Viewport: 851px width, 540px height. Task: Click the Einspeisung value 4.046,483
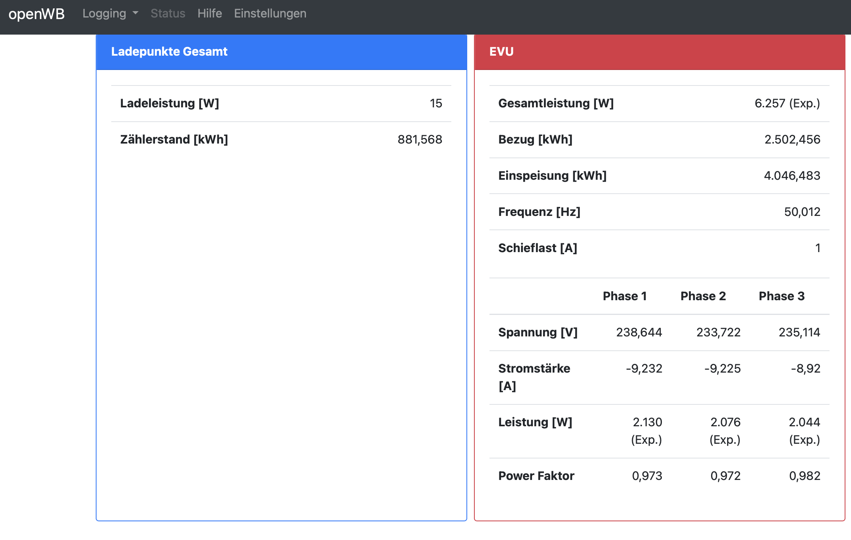(792, 176)
